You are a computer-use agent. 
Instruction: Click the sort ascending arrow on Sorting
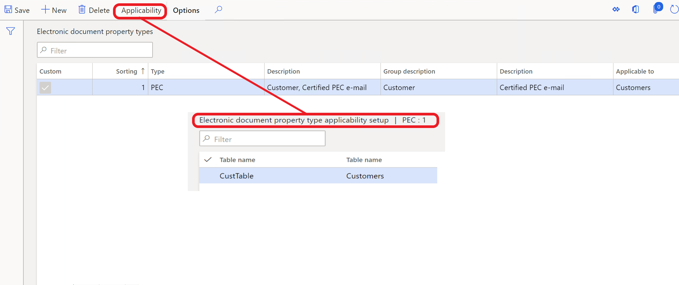click(143, 71)
